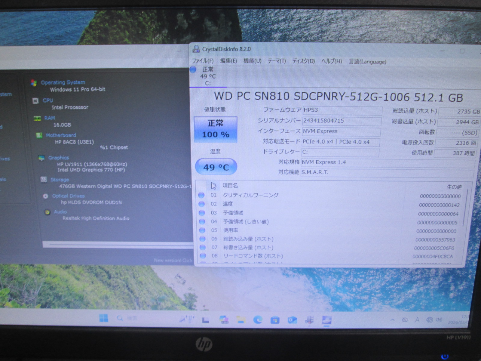481x361 pixels.
Task: Open the 言語(Language) menu
Action: coord(367,62)
